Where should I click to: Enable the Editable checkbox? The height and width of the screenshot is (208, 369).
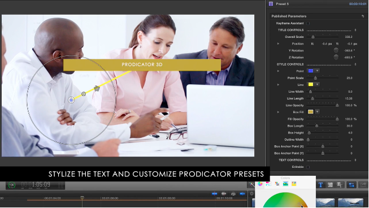(308, 167)
